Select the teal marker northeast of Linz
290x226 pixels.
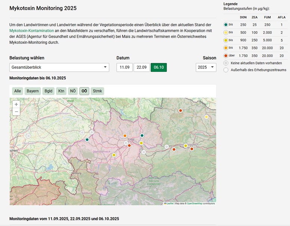142,135
